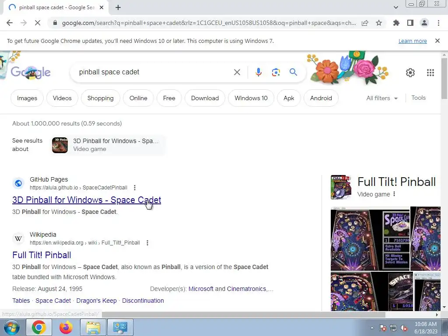Select the Videos filter chip
The image size is (448, 336).
coord(62,98)
